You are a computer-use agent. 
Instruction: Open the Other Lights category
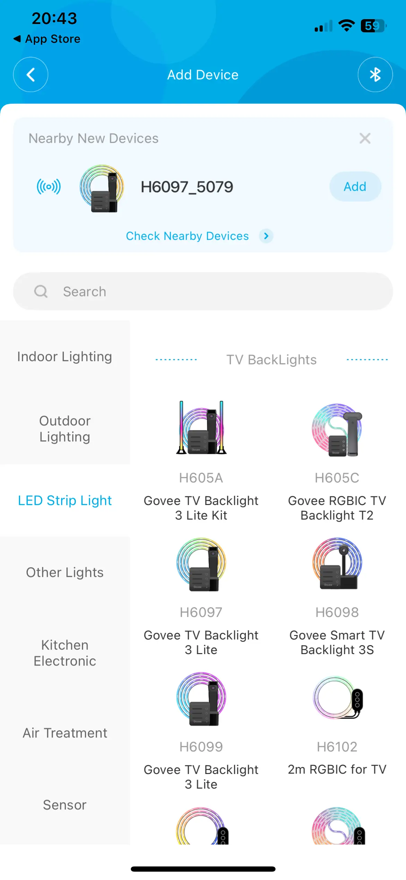(x=65, y=572)
